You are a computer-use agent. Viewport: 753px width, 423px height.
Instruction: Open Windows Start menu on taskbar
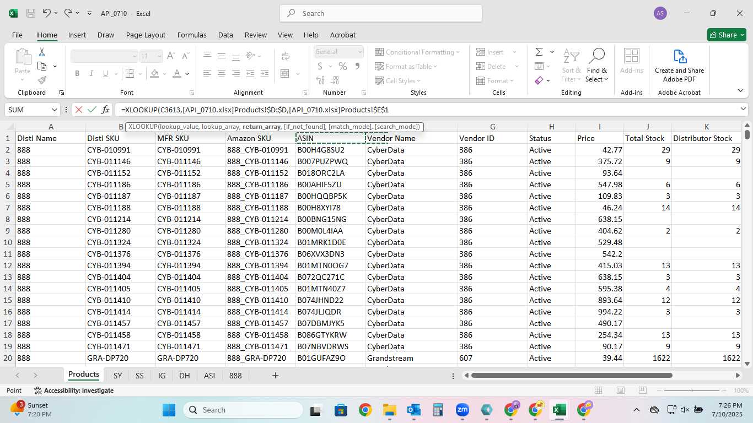pos(169,410)
